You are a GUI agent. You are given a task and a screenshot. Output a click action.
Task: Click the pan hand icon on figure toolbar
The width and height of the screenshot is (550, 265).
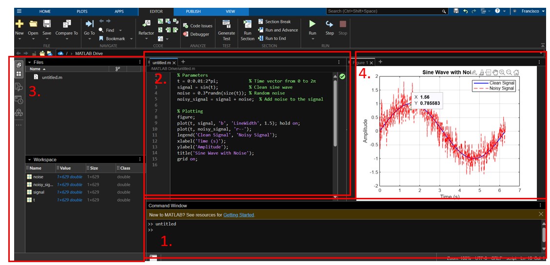point(495,72)
